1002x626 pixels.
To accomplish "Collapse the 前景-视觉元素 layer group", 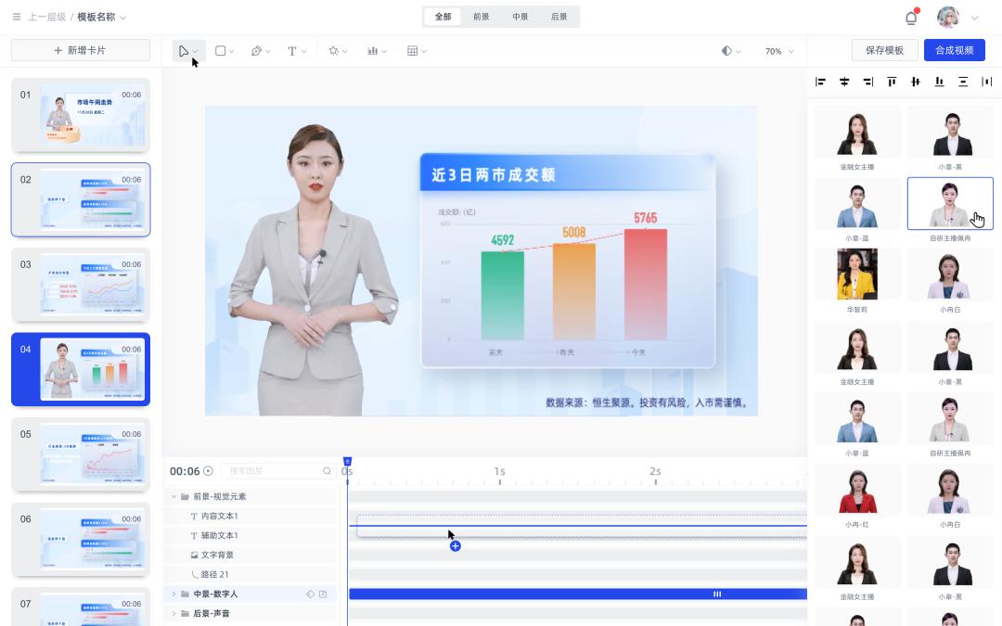I will 173,496.
